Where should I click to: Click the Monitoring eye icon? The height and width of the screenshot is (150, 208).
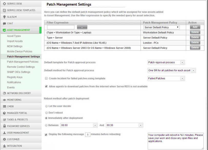click(4, 100)
